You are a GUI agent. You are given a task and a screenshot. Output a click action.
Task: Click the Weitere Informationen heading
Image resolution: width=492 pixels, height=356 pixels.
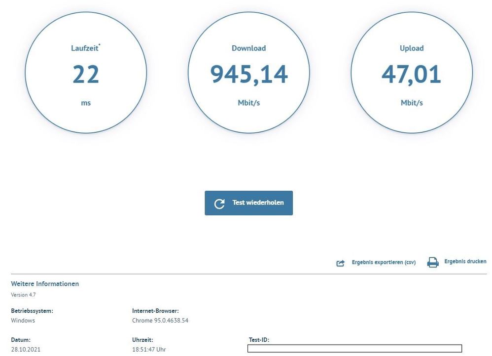[x=45, y=284]
